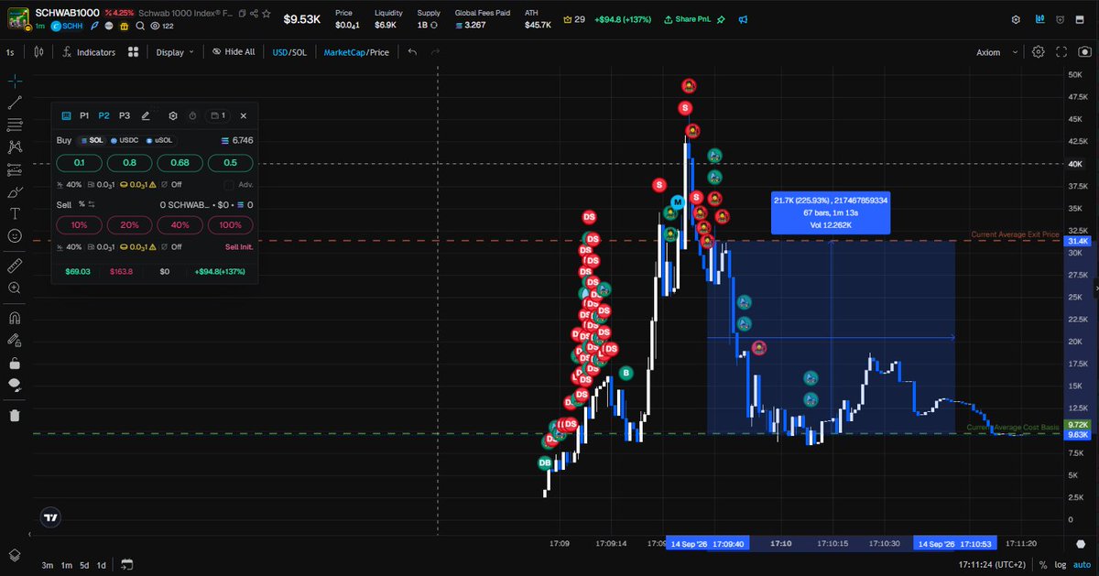
Task: Switch between MarketCap and Price view
Action: (x=356, y=52)
